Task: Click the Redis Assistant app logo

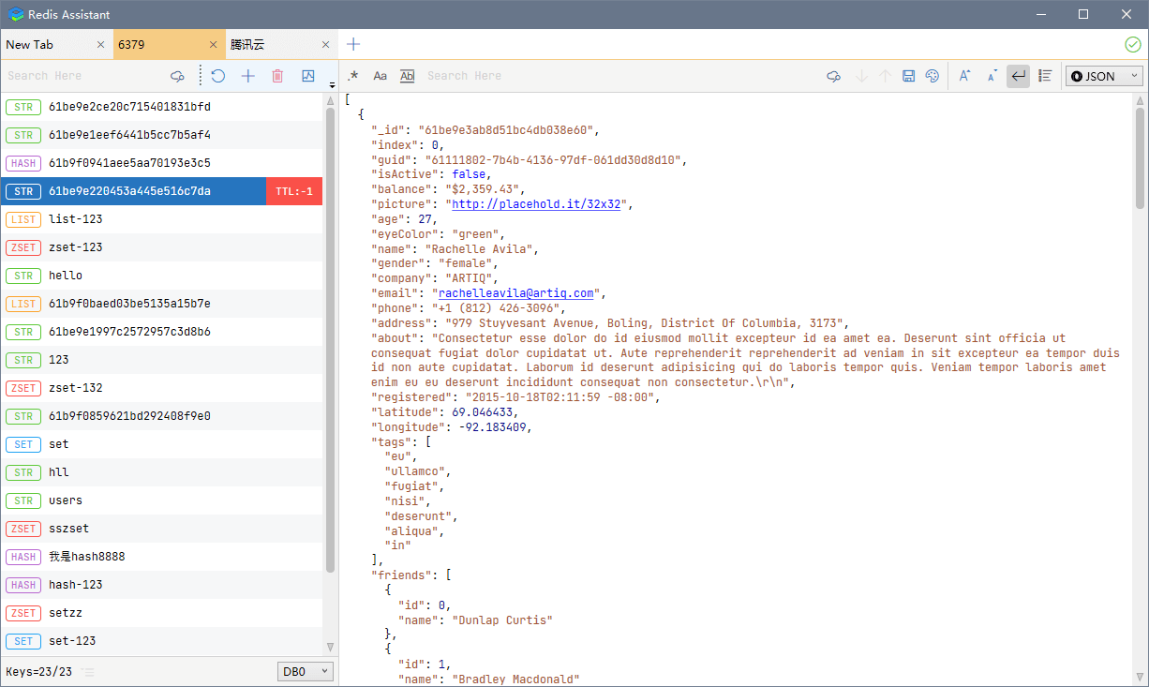Action: click(16, 14)
